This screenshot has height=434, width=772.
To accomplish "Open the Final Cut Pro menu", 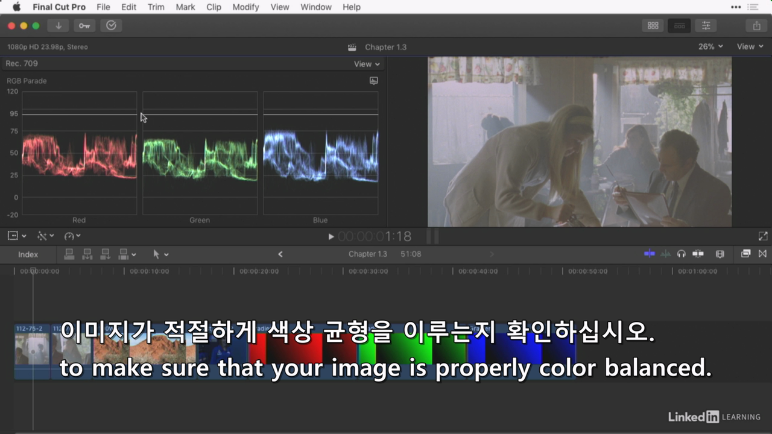I will (59, 7).
